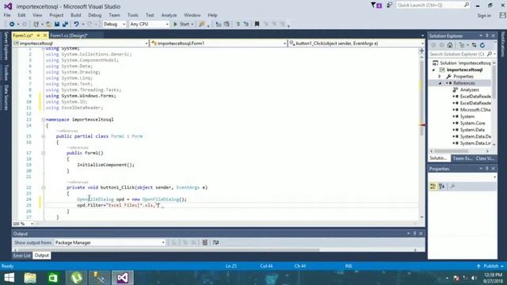The height and width of the screenshot is (285, 507).
Task: Click Publish in the status bar
Action: pyautogui.click(x=491, y=266)
